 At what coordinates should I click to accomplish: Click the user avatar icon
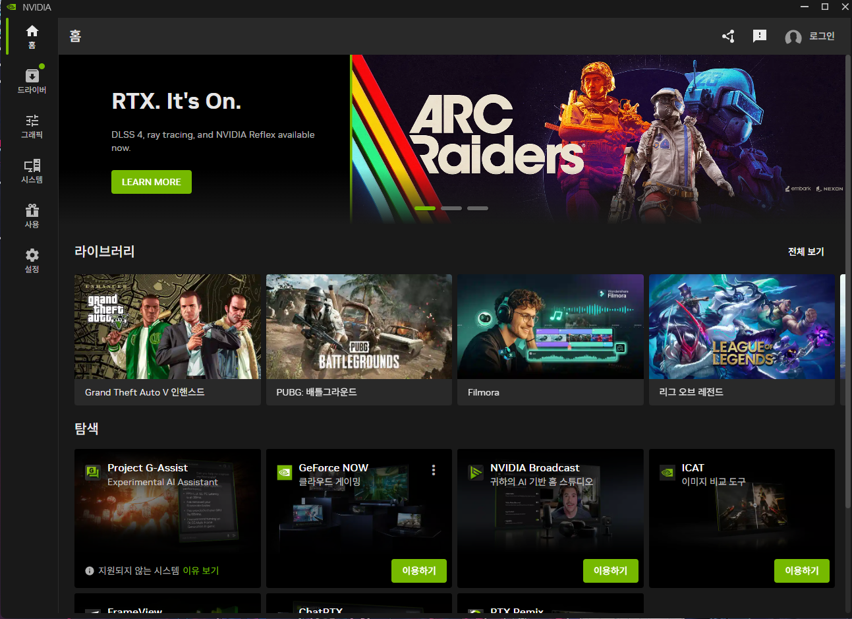[x=793, y=37]
